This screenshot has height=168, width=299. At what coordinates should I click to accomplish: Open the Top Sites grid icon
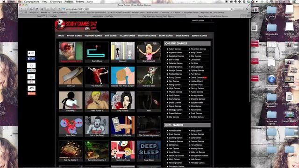(x=26, y=13)
